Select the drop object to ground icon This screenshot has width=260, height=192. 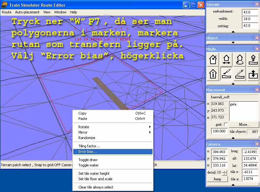pyautogui.click(x=253, y=60)
